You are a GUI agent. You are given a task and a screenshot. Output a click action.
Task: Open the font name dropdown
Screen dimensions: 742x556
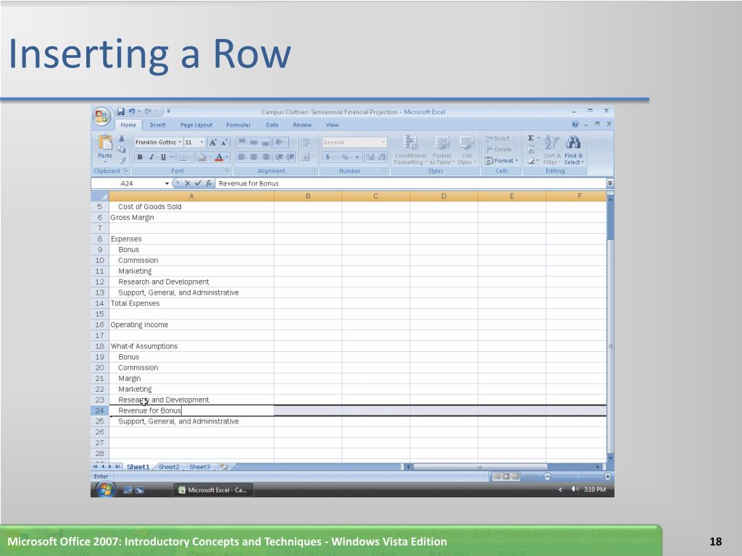click(180, 143)
